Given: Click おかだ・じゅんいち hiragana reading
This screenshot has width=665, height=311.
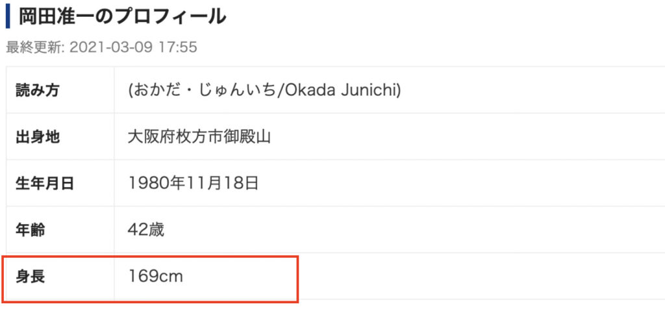Looking at the screenshot, I should coord(205,90).
